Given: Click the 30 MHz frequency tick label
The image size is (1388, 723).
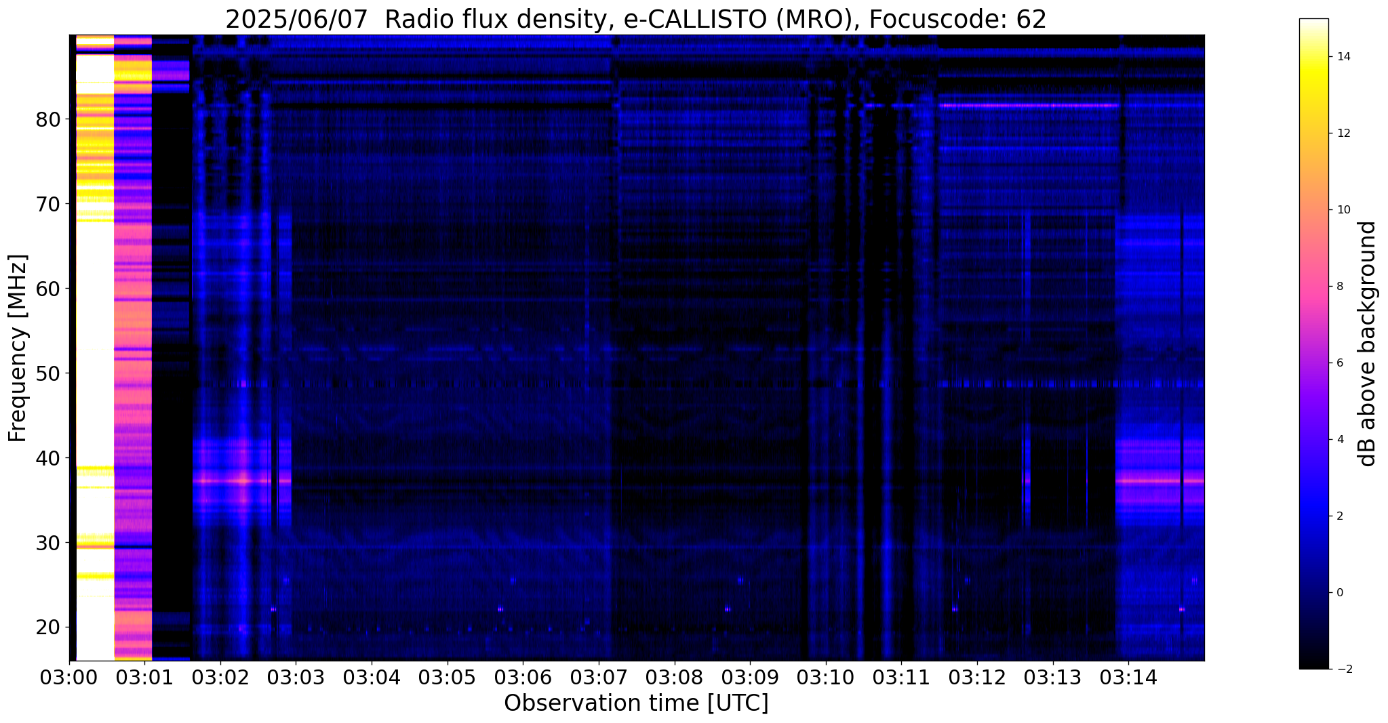Looking at the screenshot, I should pyautogui.click(x=47, y=543).
